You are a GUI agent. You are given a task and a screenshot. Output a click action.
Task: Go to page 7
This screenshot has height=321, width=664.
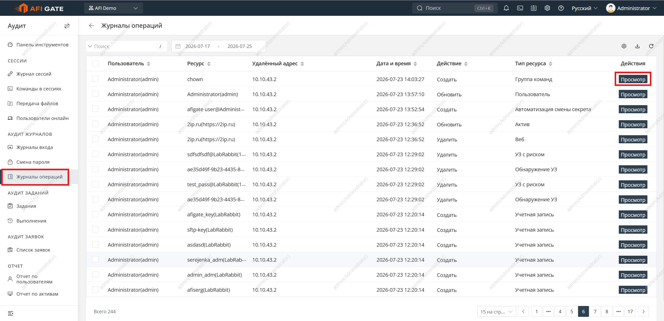click(595, 311)
